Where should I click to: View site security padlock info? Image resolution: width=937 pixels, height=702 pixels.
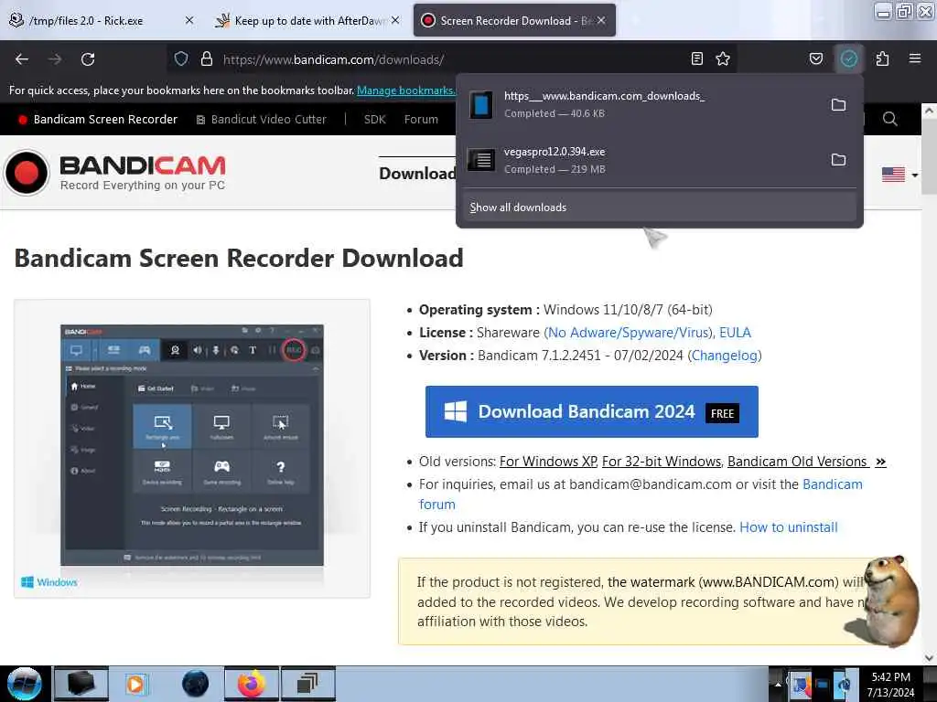[207, 59]
